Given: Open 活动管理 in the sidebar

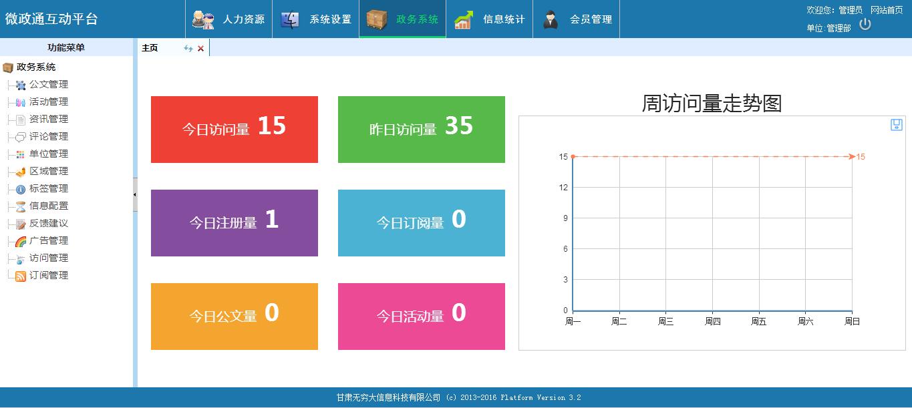Looking at the screenshot, I should (48, 101).
